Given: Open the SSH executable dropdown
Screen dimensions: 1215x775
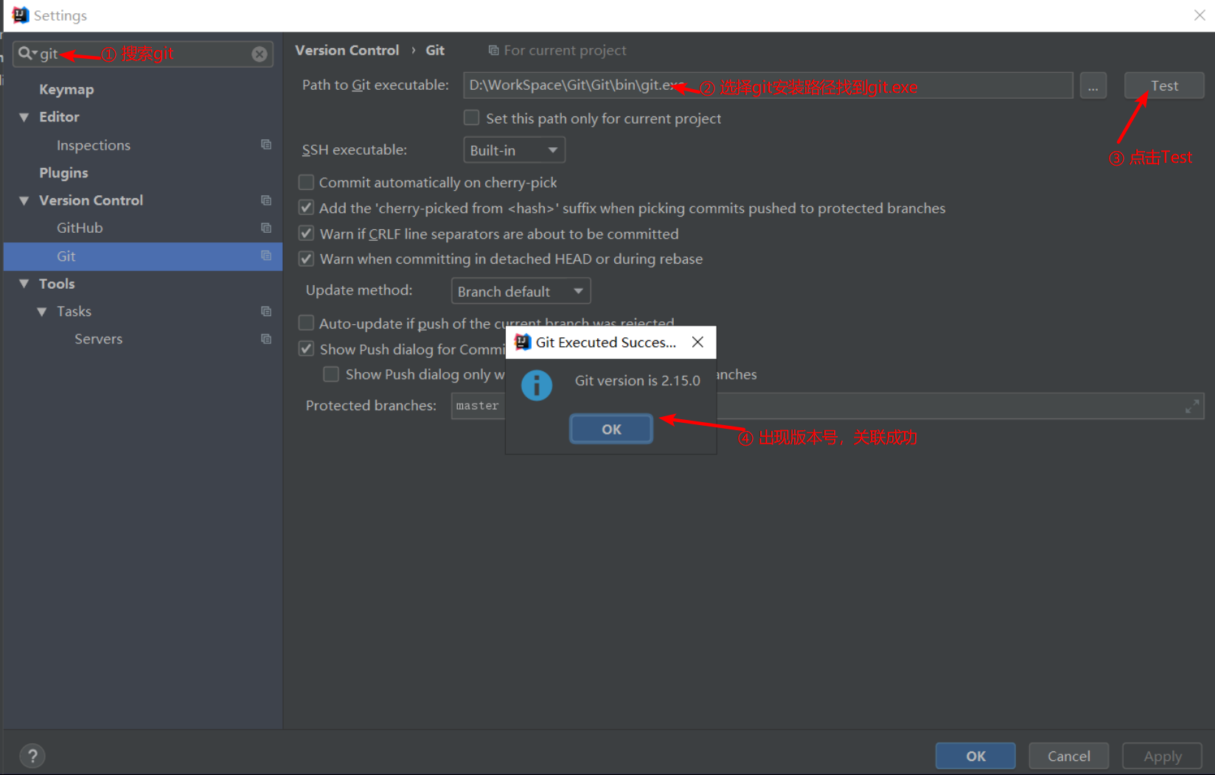Looking at the screenshot, I should (514, 150).
